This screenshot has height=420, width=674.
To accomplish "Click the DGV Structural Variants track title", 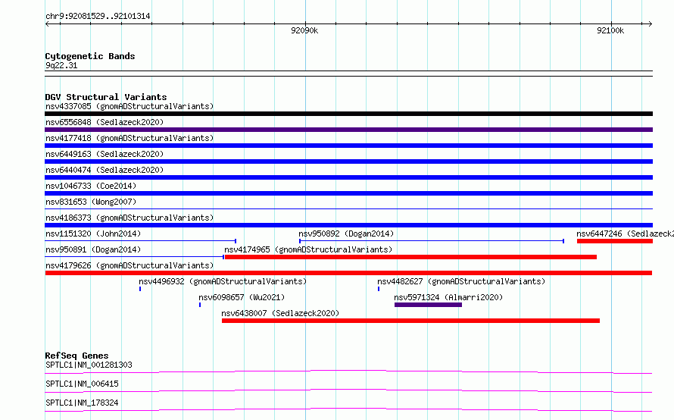I will pyautogui.click(x=106, y=97).
